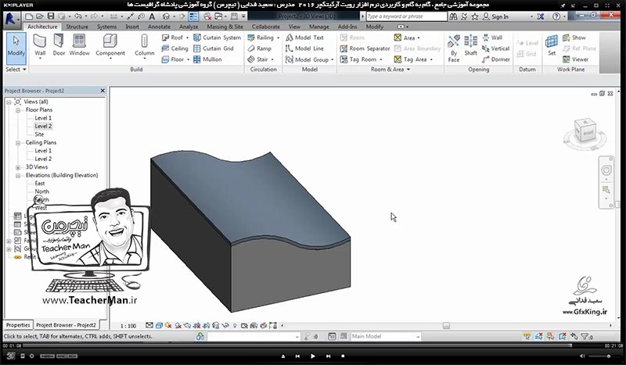Click the Mullion tool
The image size is (626, 365).
coord(207,59)
